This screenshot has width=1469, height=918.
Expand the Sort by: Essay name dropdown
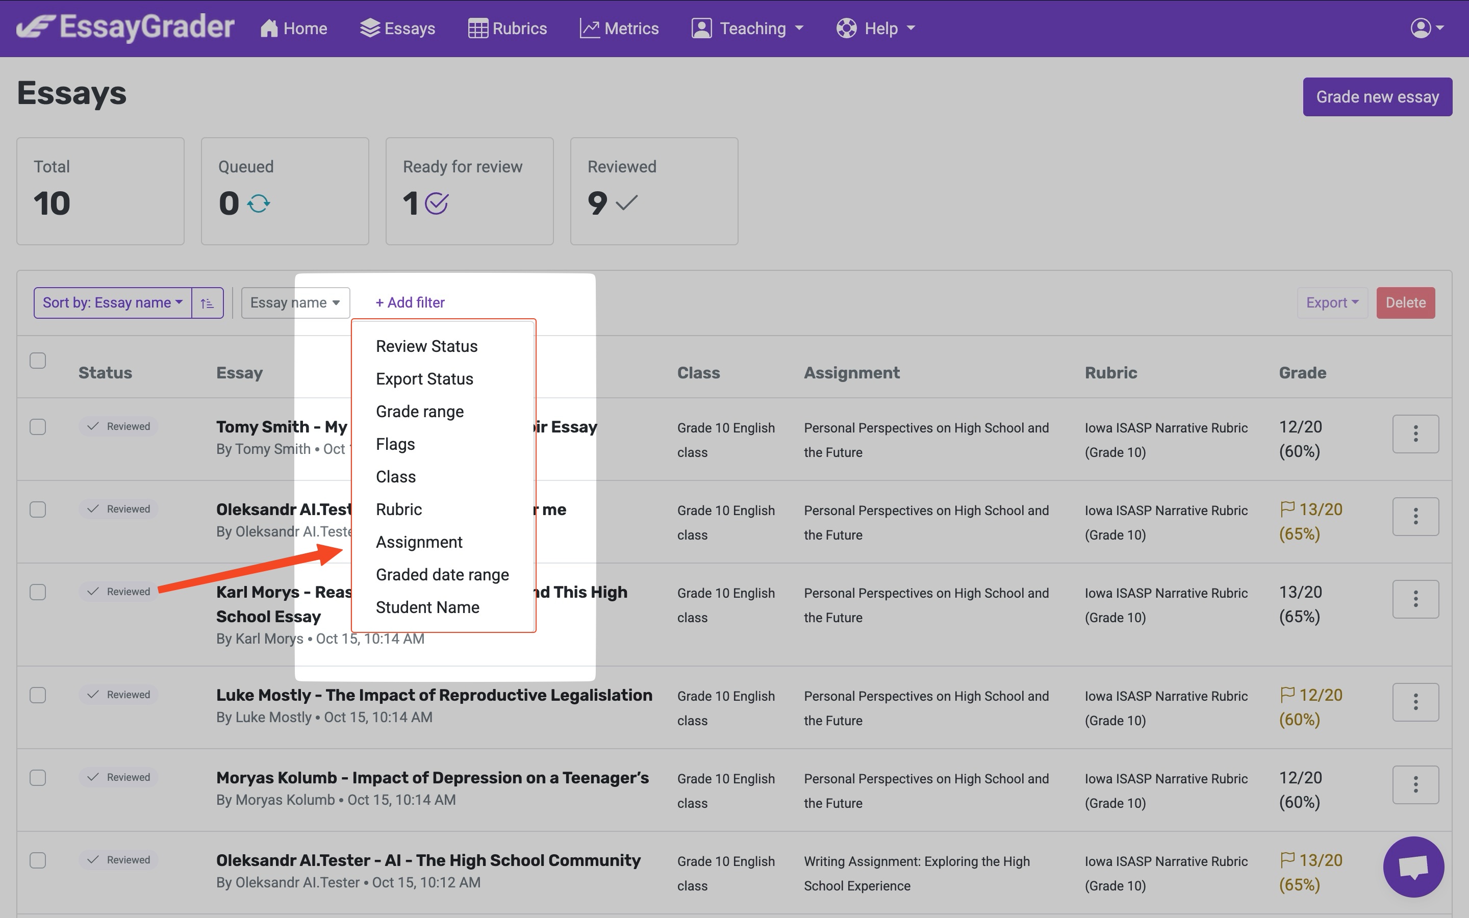(x=113, y=303)
